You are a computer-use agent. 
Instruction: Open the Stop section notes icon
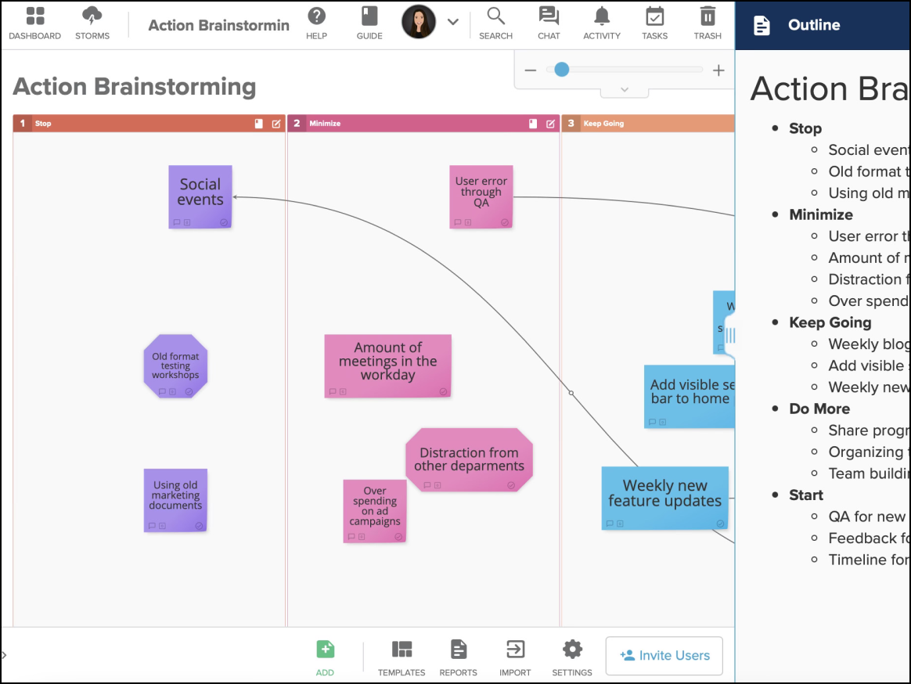coord(259,124)
